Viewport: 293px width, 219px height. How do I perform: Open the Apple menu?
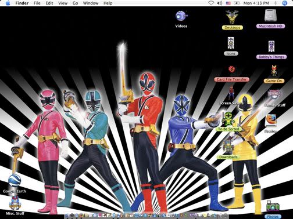(x=8, y=3)
